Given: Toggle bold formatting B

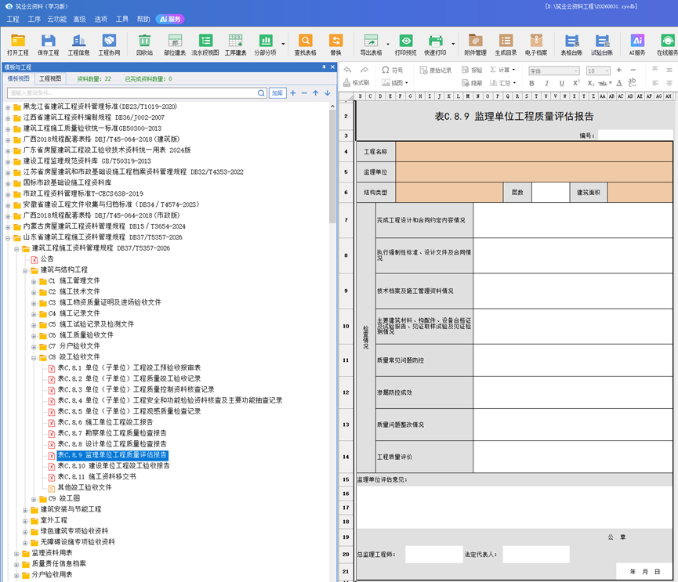Looking at the screenshot, I should (532, 83).
